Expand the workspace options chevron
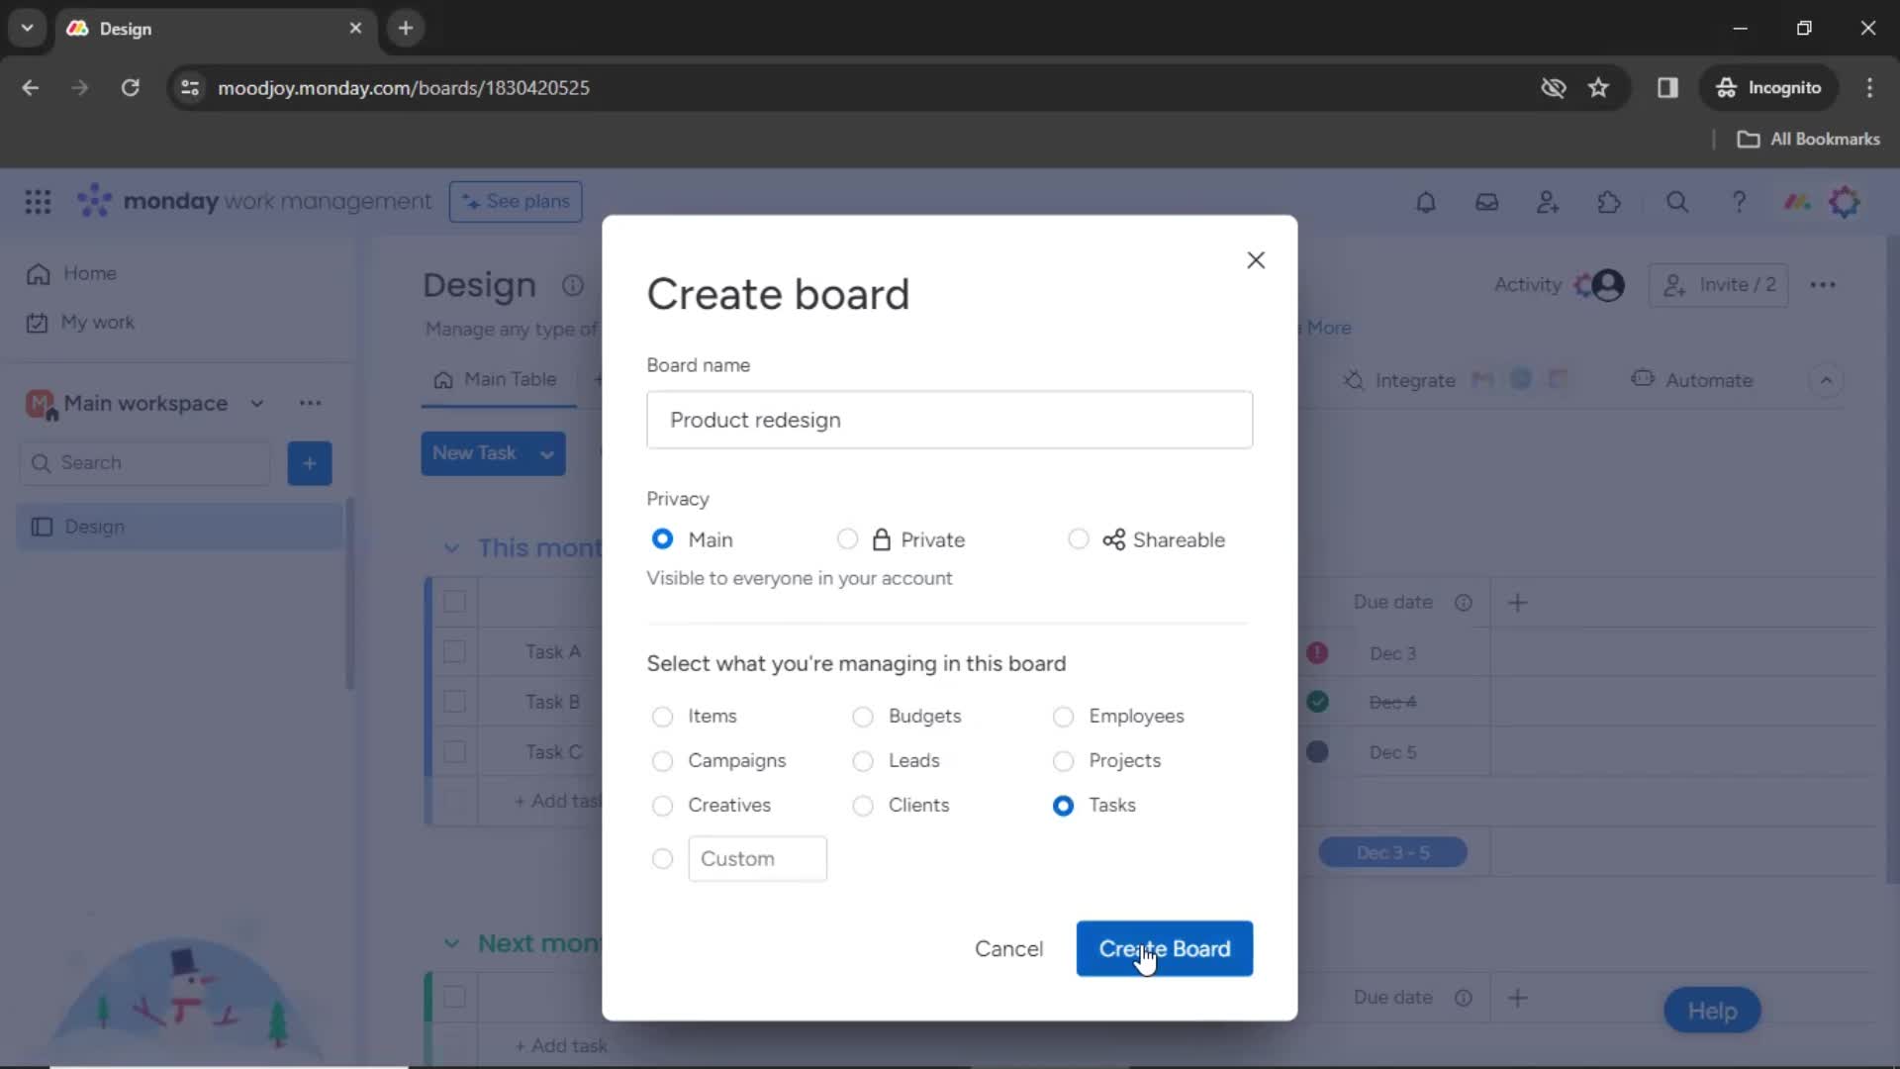Viewport: 1900px width, 1069px height. pyautogui.click(x=257, y=402)
